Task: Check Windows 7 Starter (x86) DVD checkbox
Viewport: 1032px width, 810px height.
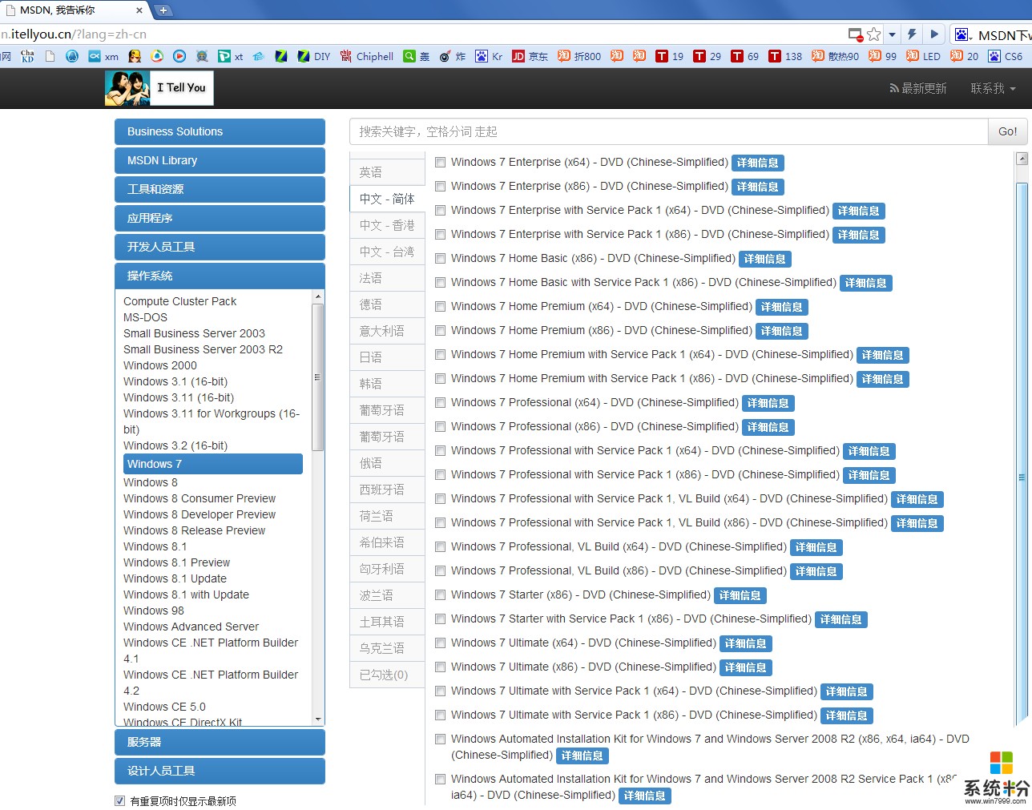Action: [440, 594]
